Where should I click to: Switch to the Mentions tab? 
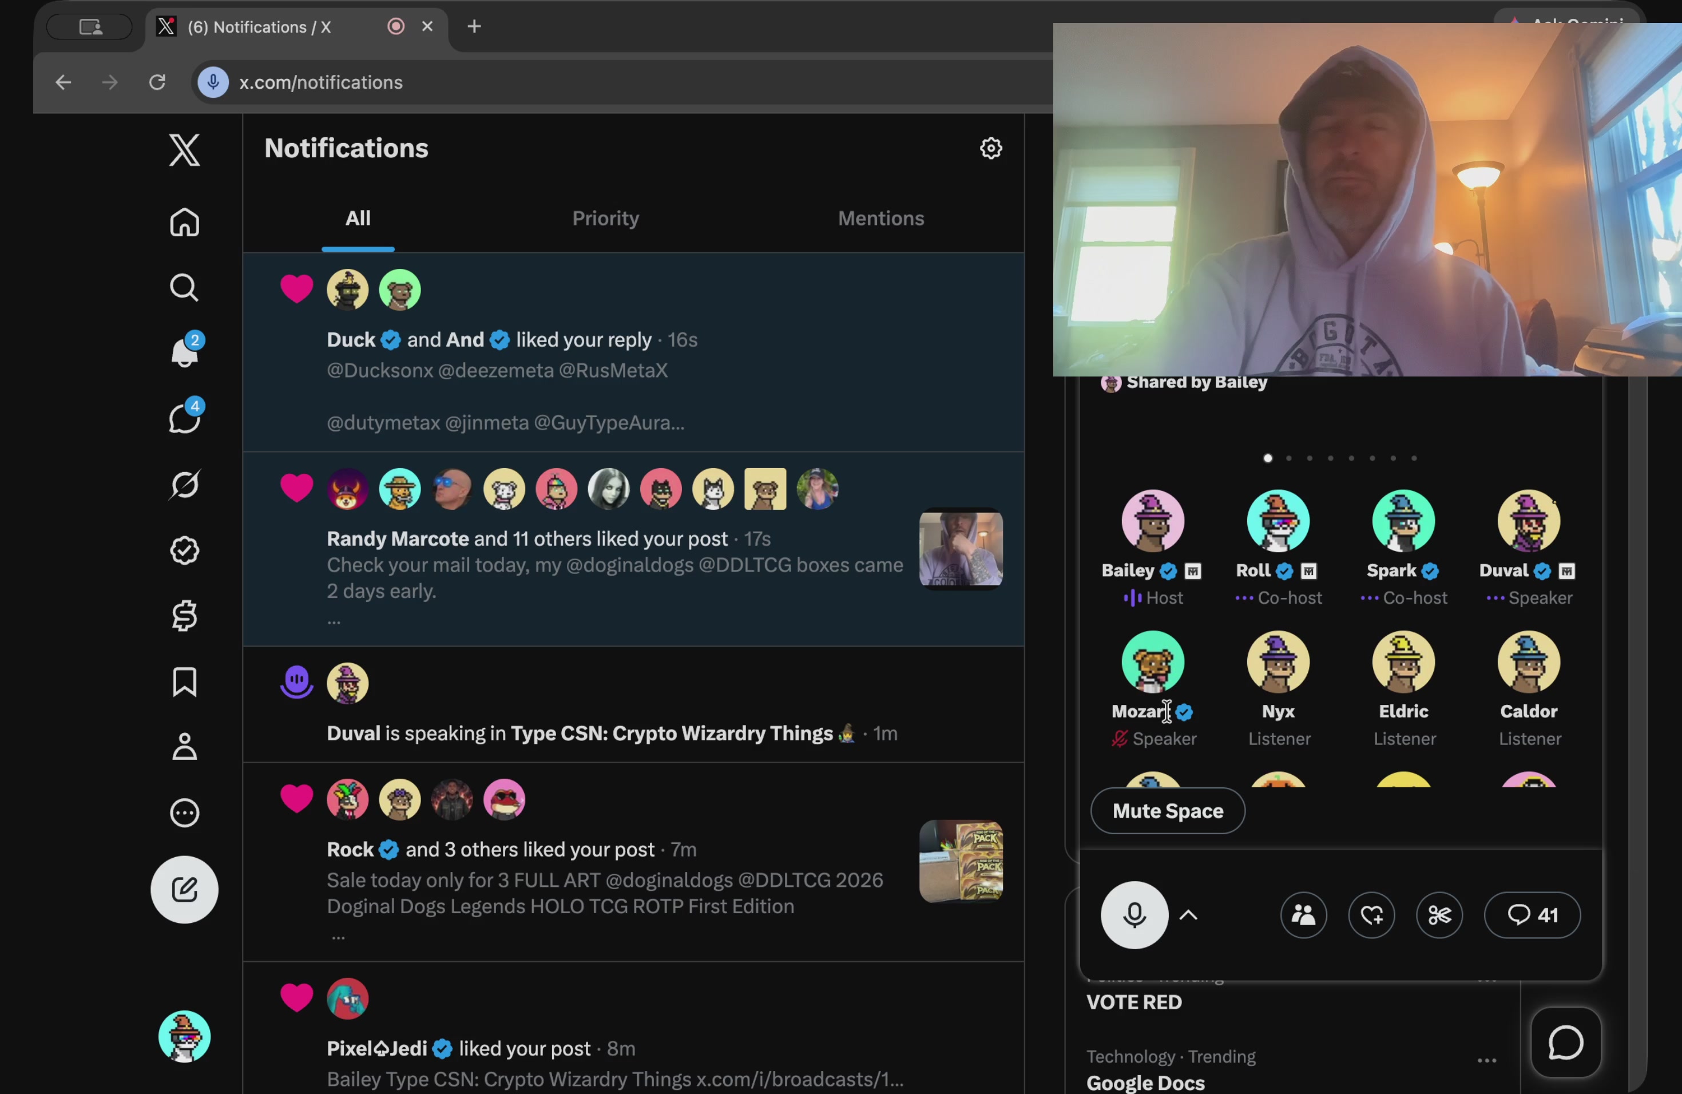coord(880,219)
